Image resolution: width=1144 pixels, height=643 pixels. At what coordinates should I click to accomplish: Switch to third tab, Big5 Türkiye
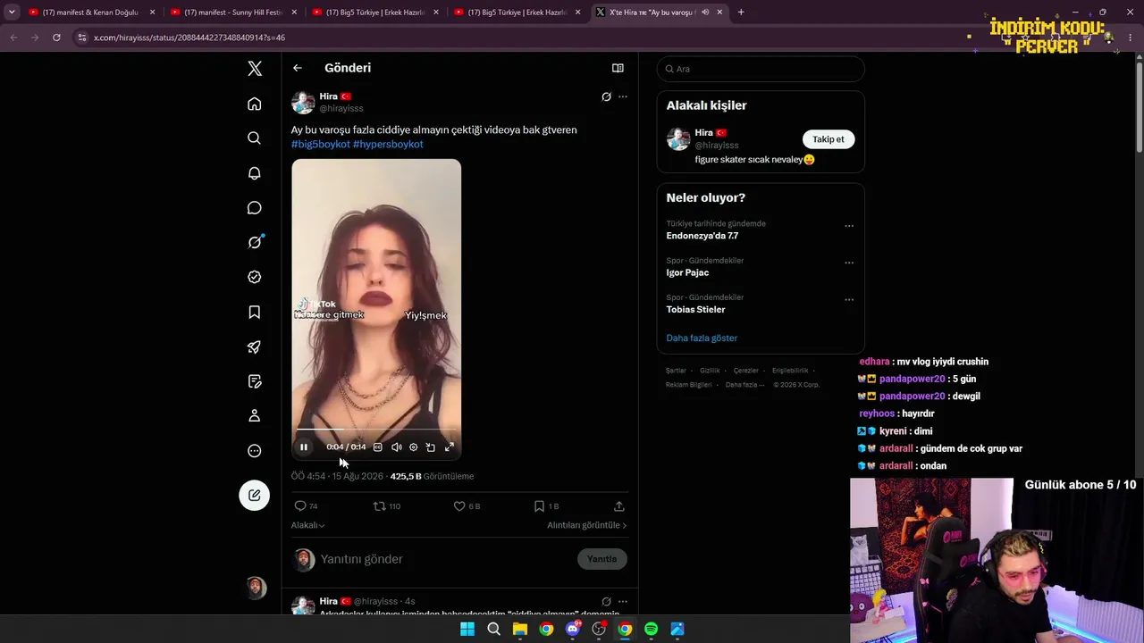(374, 13)
